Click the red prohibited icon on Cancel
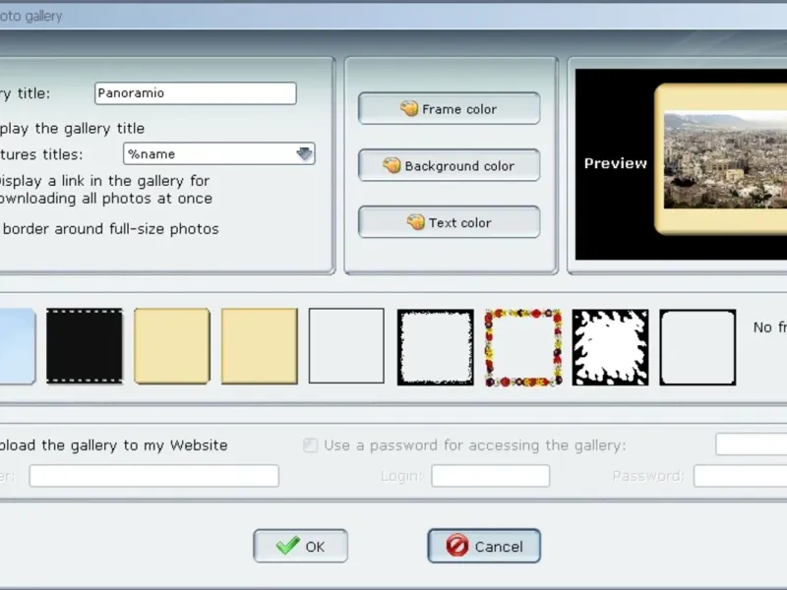787x590 pixels. (x=457, y=546)
